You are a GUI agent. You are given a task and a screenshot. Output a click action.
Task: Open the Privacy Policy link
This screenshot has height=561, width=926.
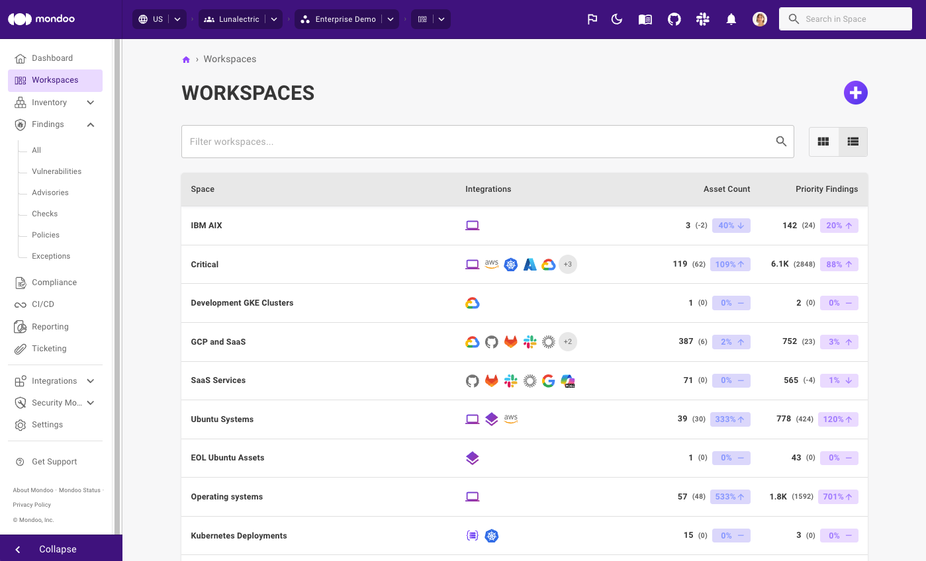[x=30, y=505]
